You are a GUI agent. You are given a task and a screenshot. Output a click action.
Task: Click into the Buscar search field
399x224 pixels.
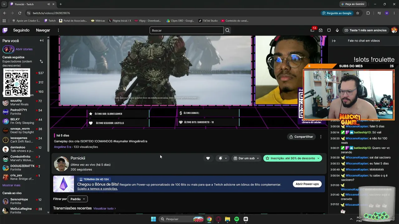[x=186, y=30]
